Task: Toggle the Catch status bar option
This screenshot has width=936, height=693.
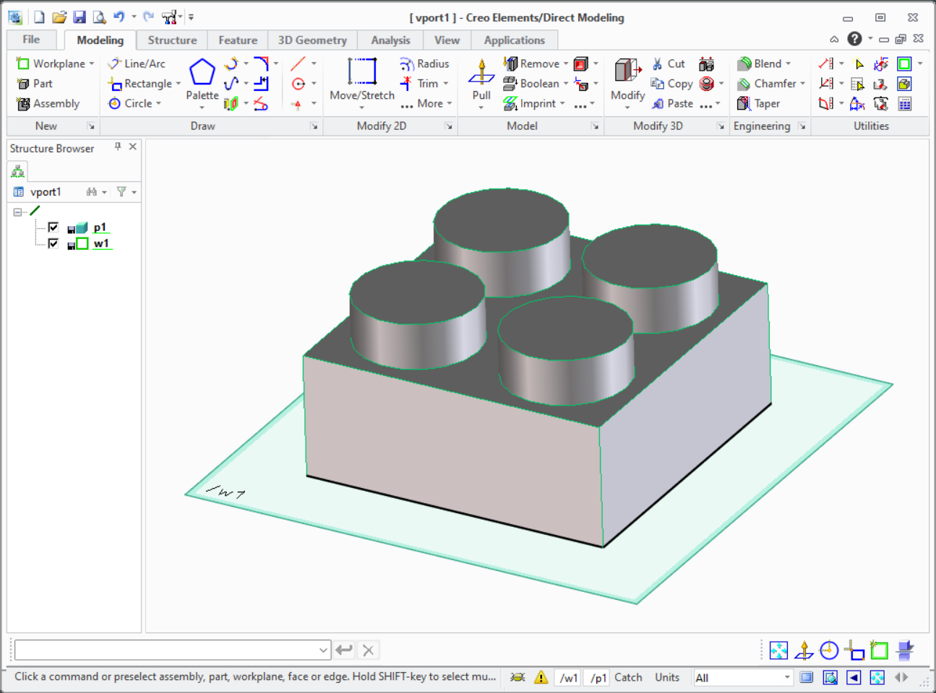Action: (628, 677)
